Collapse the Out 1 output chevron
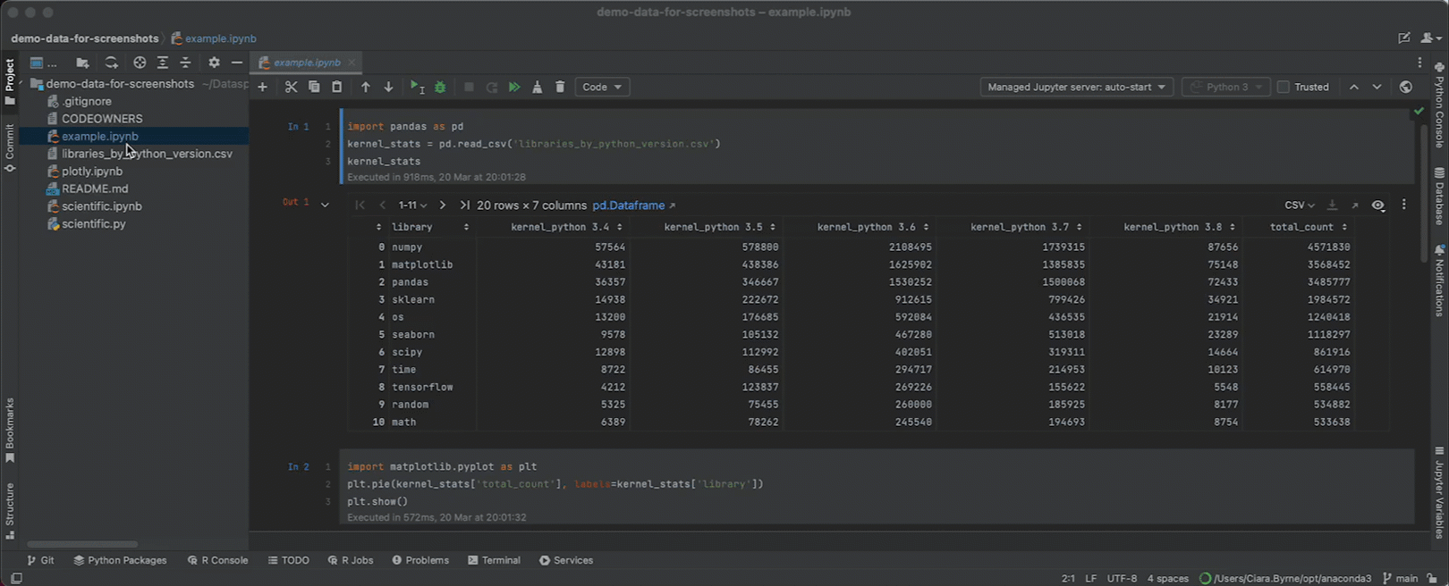The width and height of the screenshot is (1449, 586). (325, 205)
